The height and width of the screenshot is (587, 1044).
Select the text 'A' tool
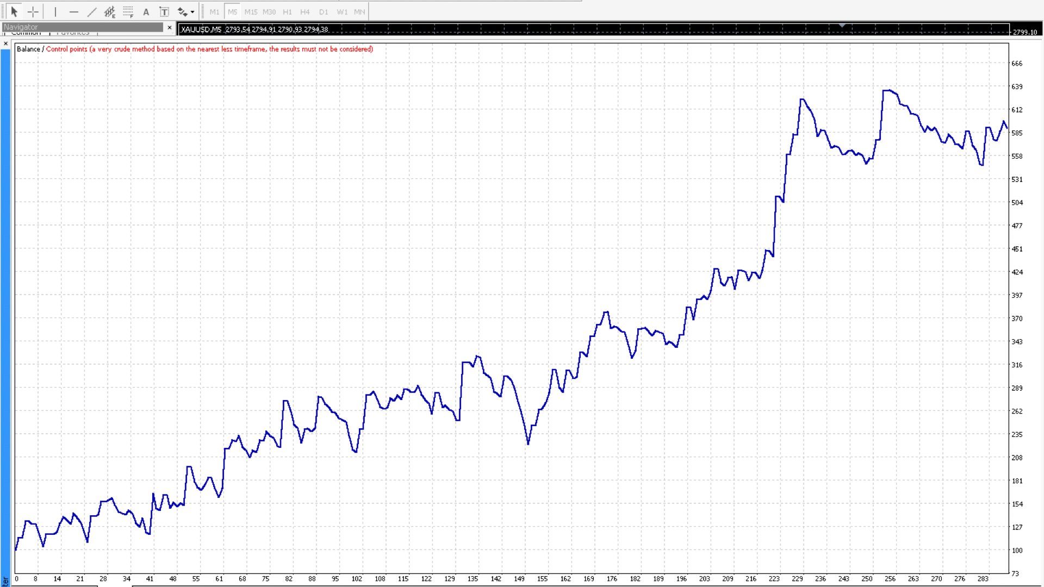(146, 11)
